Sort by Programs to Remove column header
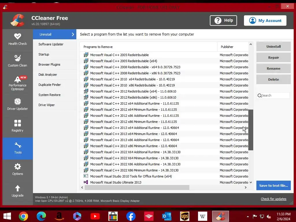The height and width of the screenshot is (222, 296). pyautogui.click(x=149, y=47)
